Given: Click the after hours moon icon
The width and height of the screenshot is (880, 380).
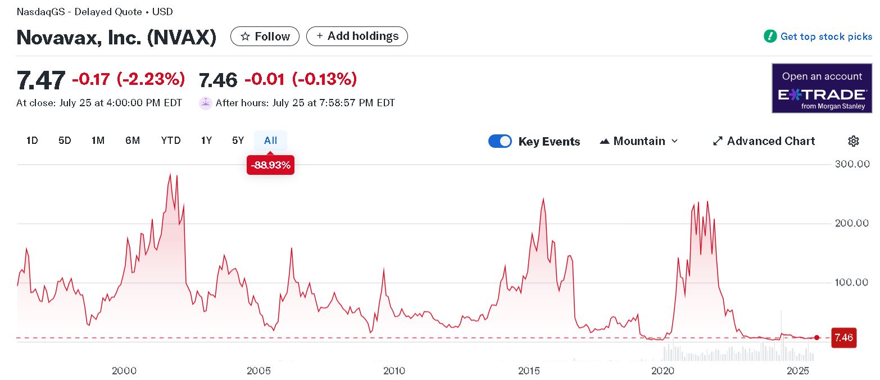Looking at the screenshot, I should coord(206,103).
